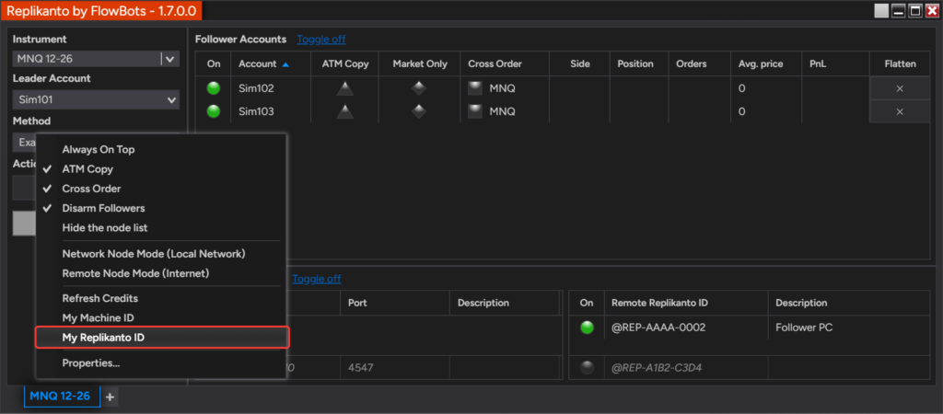Viewport: 943px width, 414px height.
Task: Select the @REP-AAAA-0002 remote ID cell
Action: (x=685, y=328)
